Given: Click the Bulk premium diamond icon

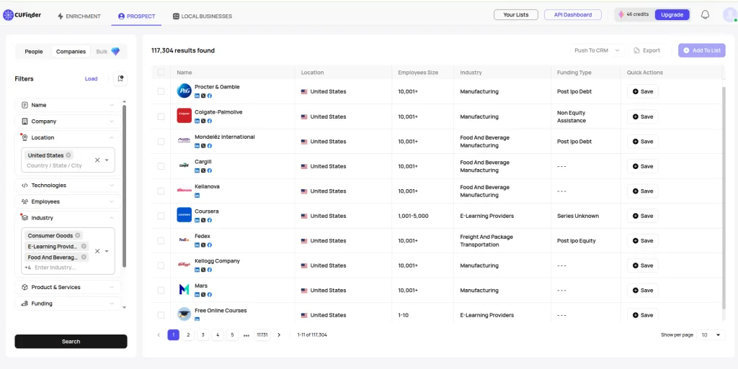Looking at the screenshot, I should [115, 52].
